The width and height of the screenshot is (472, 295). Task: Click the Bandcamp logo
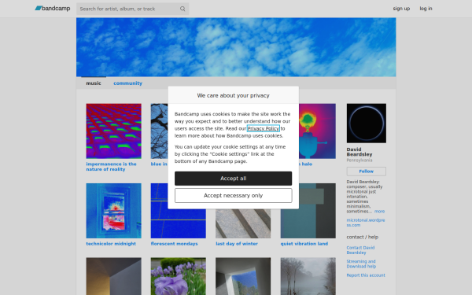(x=53, y=9)
